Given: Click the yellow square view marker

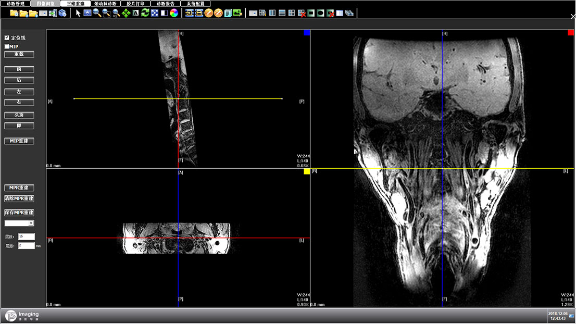Looking at the screenshot, I should tap(307, 171).
